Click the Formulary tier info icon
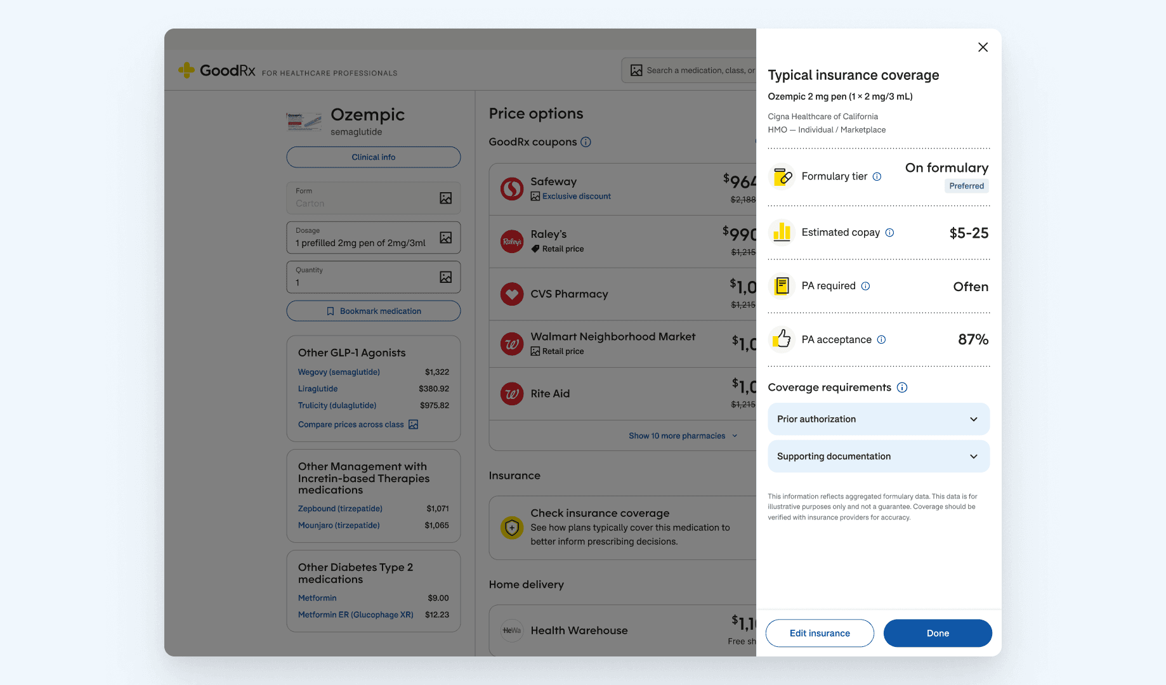The height and width of the screenshot is (685, 1166). pos(877,176)
